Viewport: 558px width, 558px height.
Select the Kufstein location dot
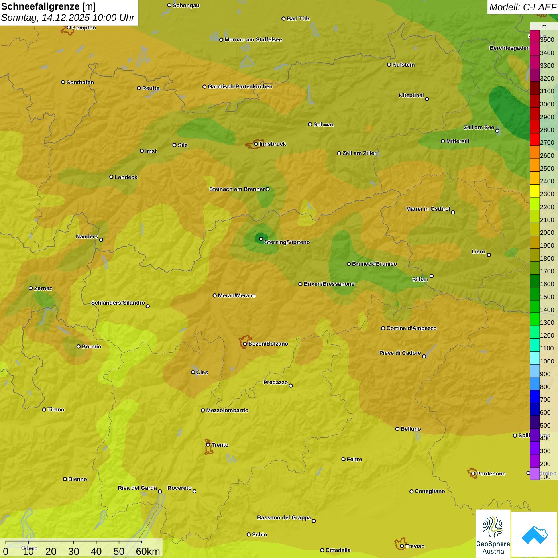click(389, 65)
